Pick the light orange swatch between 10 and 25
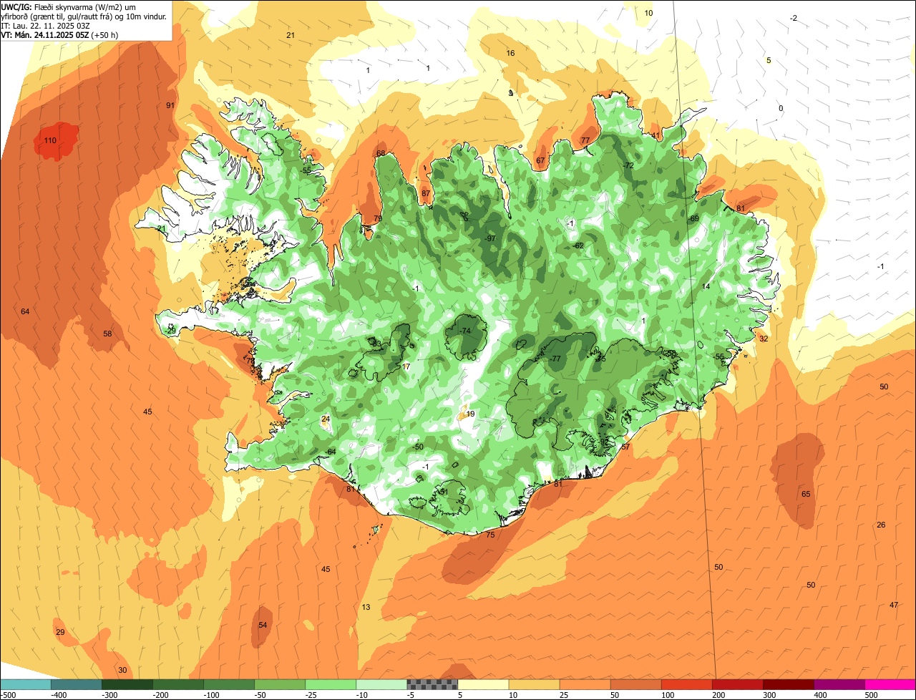The image size is (916, 700). [534, 684]
